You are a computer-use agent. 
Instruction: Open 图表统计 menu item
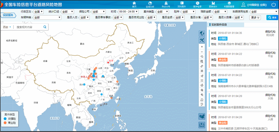click(x=213, y=4)
